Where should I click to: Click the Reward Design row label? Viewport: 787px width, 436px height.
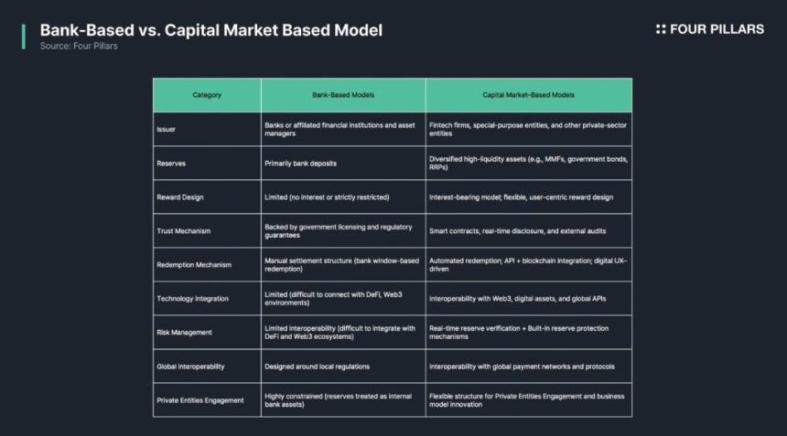pyautogui.click(x=180, y=197)
